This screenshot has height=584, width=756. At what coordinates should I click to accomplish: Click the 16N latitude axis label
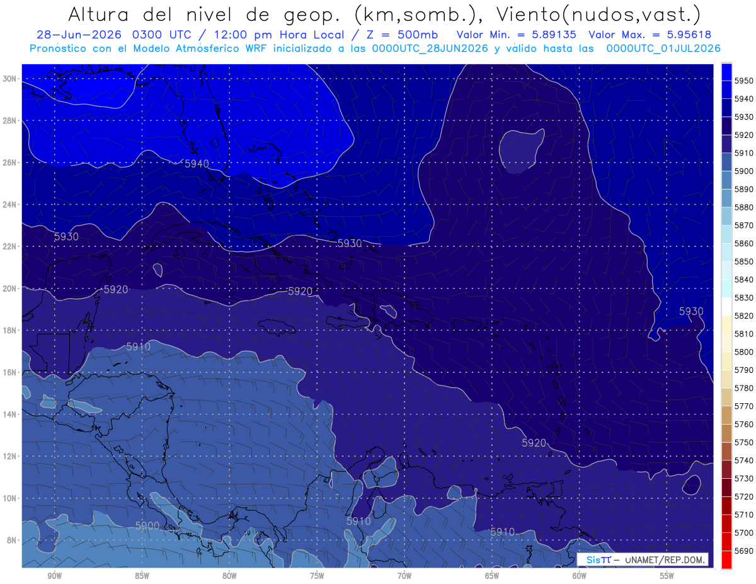pyautogui.click(x=11, y=372)
